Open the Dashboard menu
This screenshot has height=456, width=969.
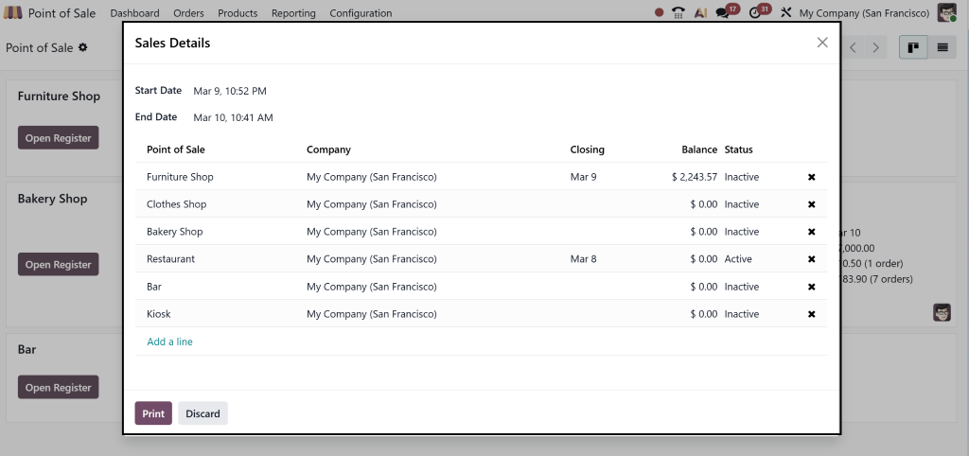pos(134,13)
